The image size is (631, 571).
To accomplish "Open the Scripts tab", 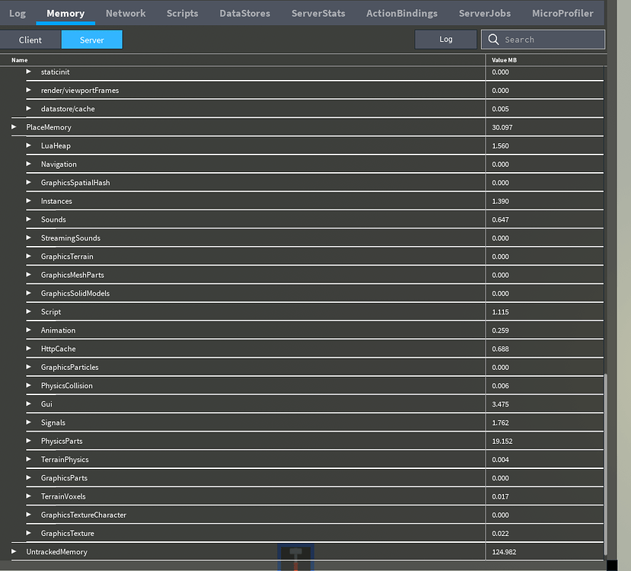I will (183, 13).
